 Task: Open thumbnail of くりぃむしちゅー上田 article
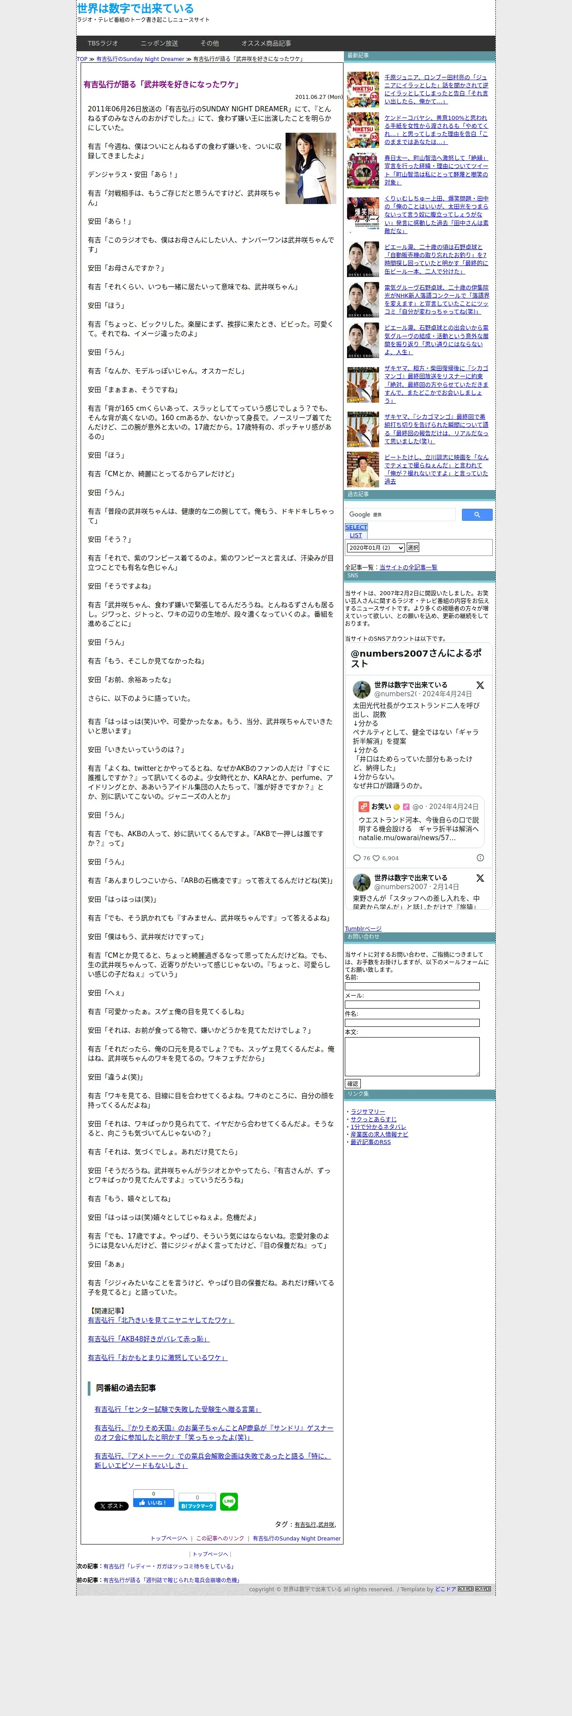(x=363, y=215)
